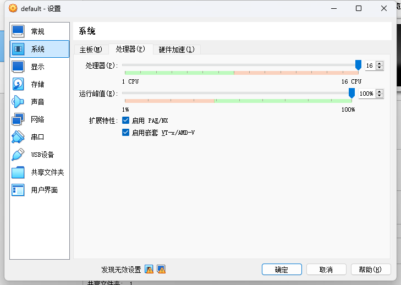Increase the processor count spinner

(380, 64)
